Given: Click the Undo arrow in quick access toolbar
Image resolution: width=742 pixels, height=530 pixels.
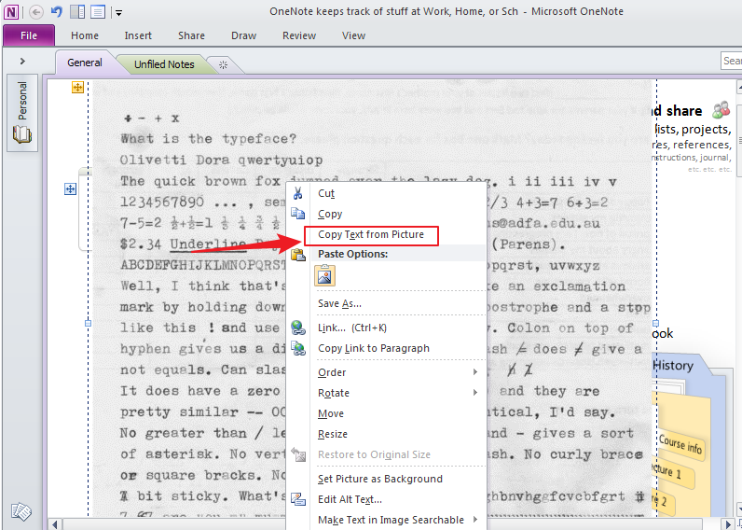Looking at the screenshot, I should pyautogui.click(x=56, y=12).
